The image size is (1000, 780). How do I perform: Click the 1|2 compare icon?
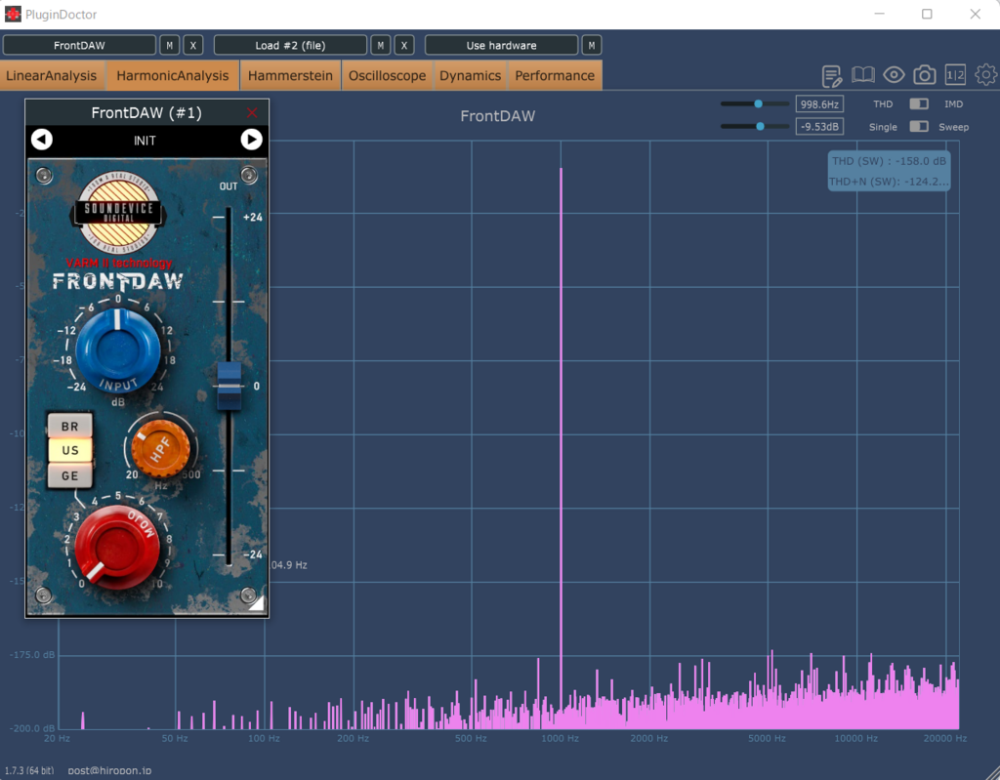click(955, 75)
